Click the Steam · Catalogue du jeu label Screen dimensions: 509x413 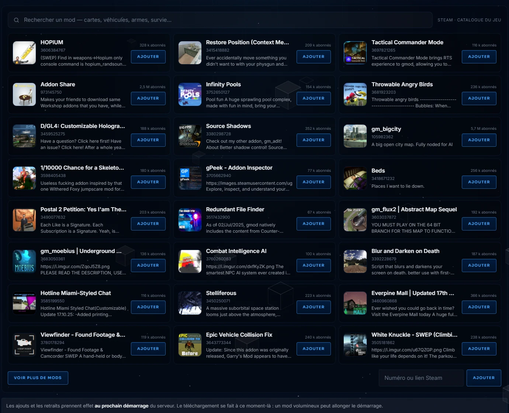pyautogui.click(x=469, y=20)
